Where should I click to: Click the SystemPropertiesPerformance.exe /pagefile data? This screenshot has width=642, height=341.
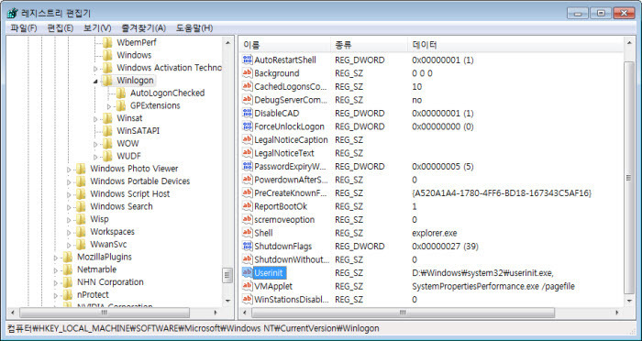click(493, 287)
